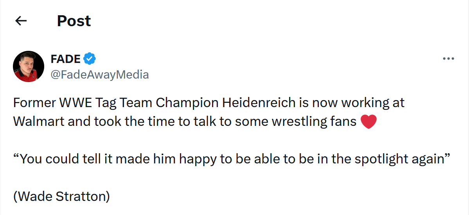This screenshot has height=215, width=469.
Task: Open FADE's profile picture
Action: pos(28,66)
